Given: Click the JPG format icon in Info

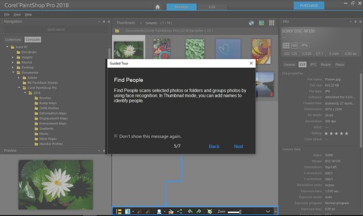Looking at the screenshot, I should [x=304, y=46].
